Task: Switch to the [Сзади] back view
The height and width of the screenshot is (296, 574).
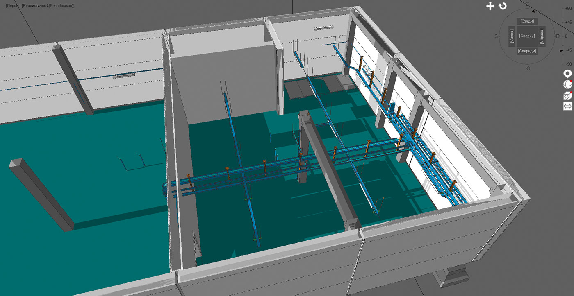Action: pyautogui.click(x=527, y=21)
